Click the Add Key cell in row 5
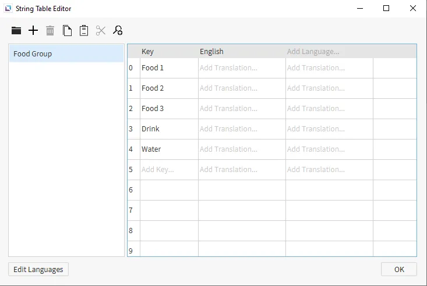The width and height of the screenshot is (427, 286). click(168, 170)
